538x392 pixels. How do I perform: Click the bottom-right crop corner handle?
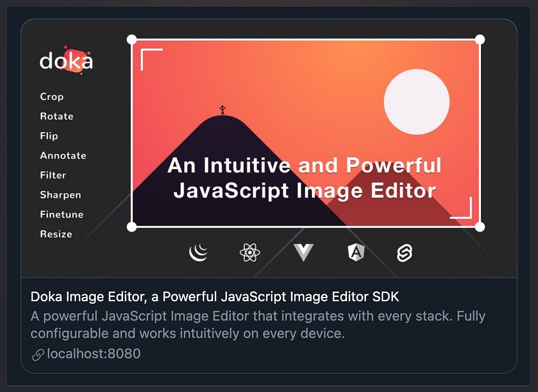tap(480, 227)
